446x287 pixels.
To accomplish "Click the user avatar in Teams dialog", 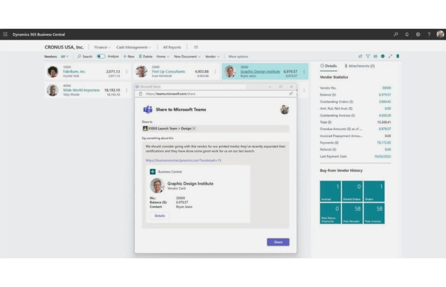I will tap(284, 110).
